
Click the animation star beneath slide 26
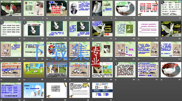pos(24,80)
